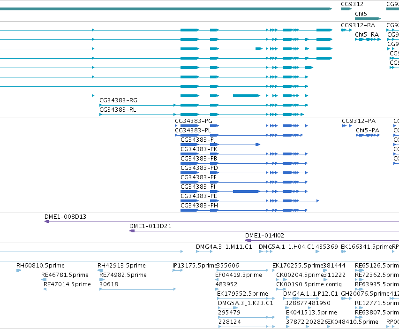The width and height of the screenshot is (399, 329).
Task: Choose the EP04419.3prime EST label
Action: click(x=239, y=275)
